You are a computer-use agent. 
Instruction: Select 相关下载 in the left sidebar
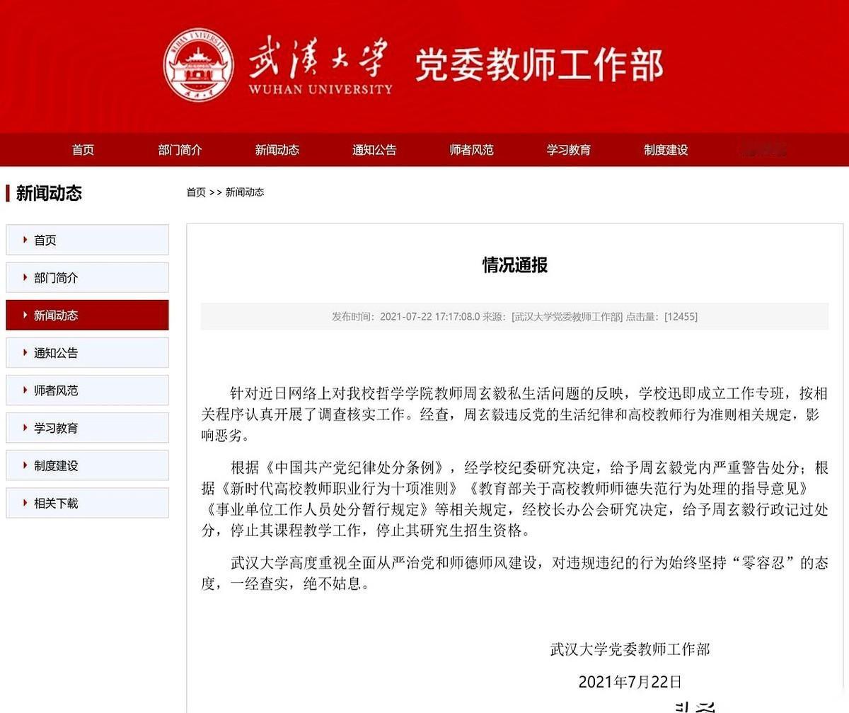pyautogui.click(x=87, y=503)
